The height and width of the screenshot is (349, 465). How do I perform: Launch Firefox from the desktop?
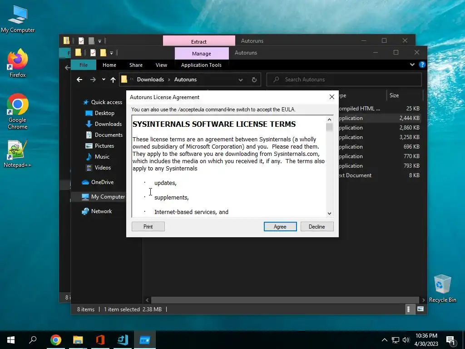tap(18, 63)
